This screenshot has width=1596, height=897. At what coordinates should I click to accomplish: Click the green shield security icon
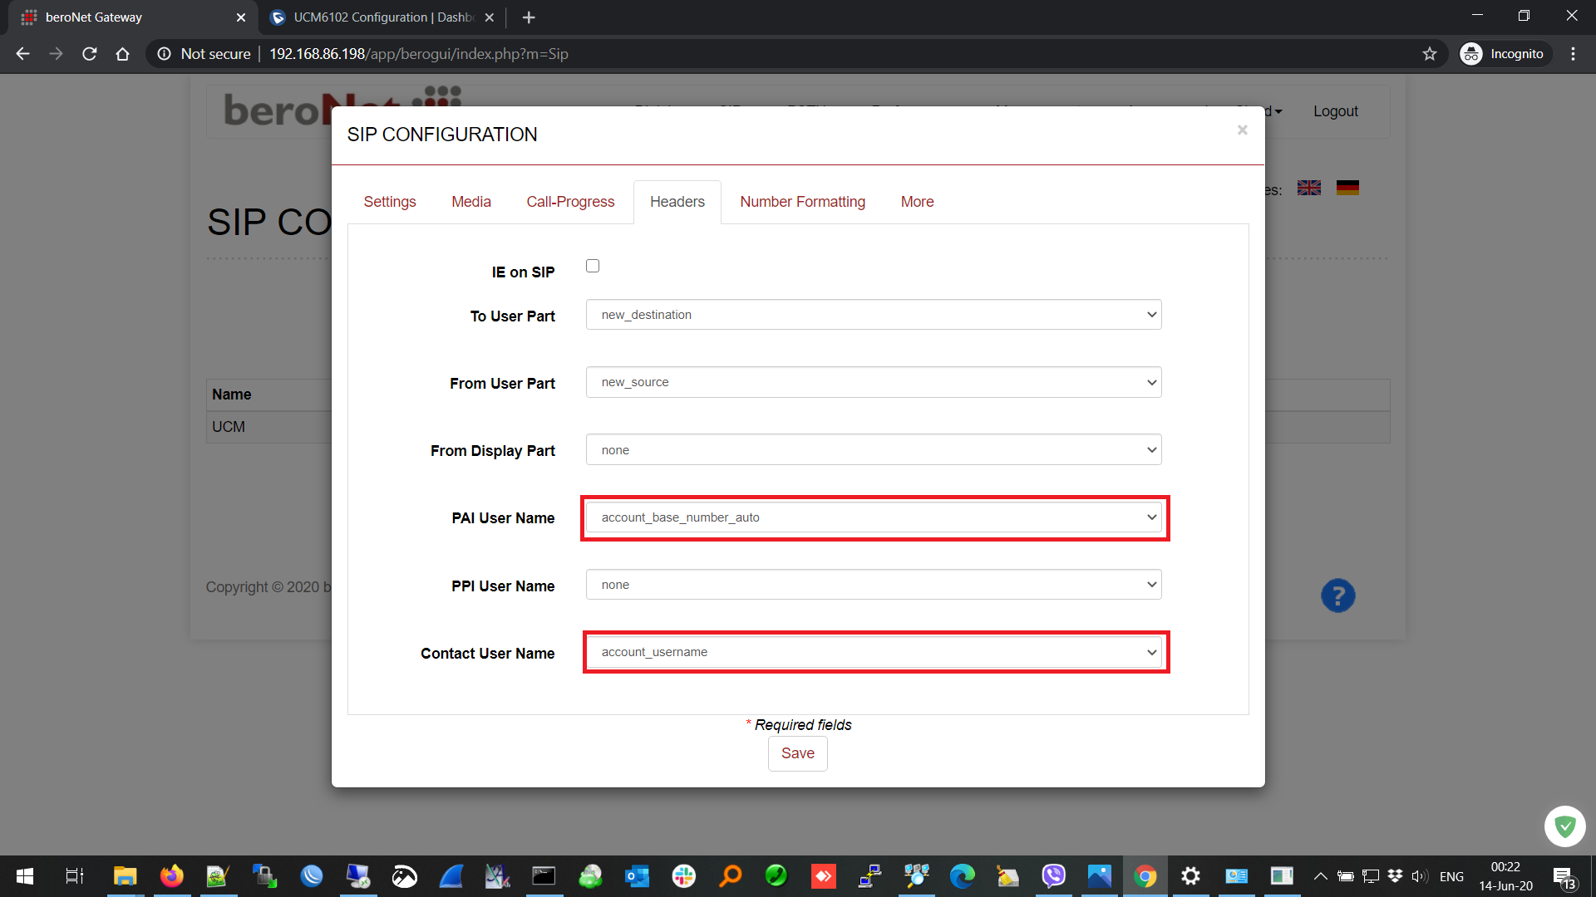coord(1564,826)
